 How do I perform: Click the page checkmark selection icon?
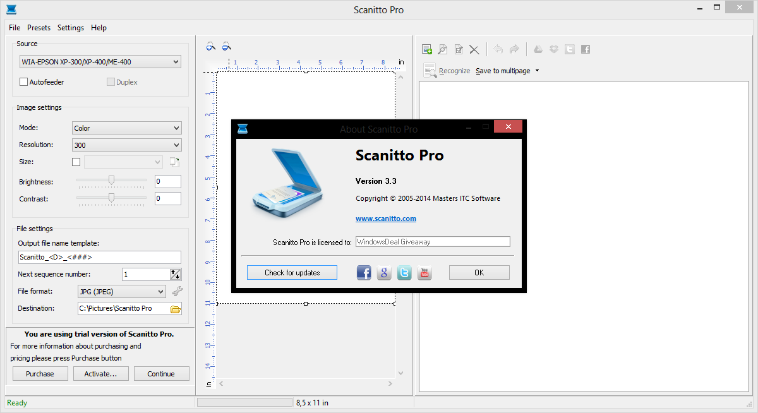[459, 49]
